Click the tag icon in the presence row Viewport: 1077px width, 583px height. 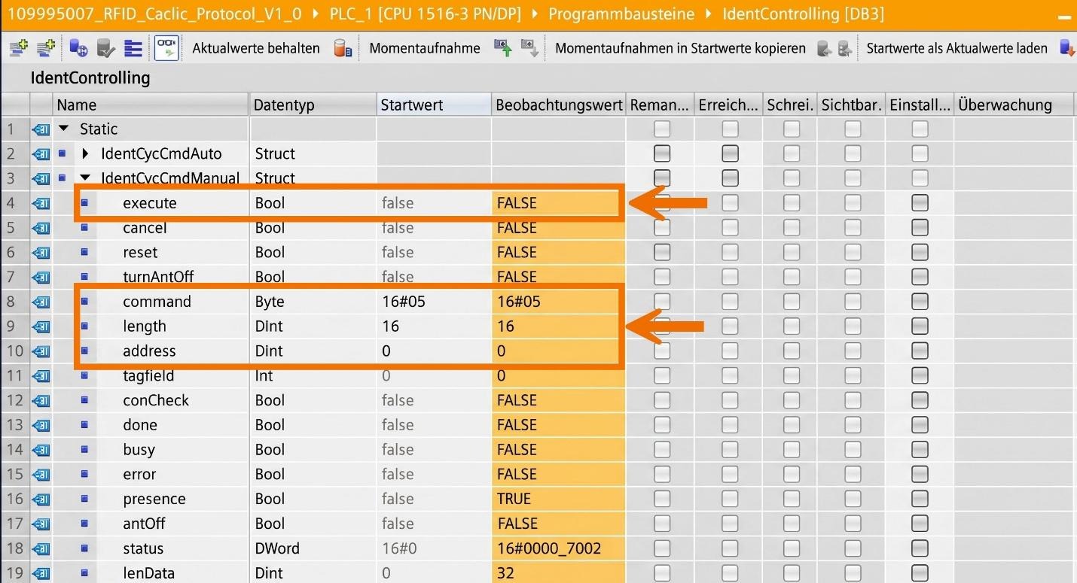click(41, 499)
